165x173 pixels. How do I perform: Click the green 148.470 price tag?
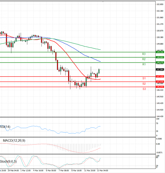[160, 63]
